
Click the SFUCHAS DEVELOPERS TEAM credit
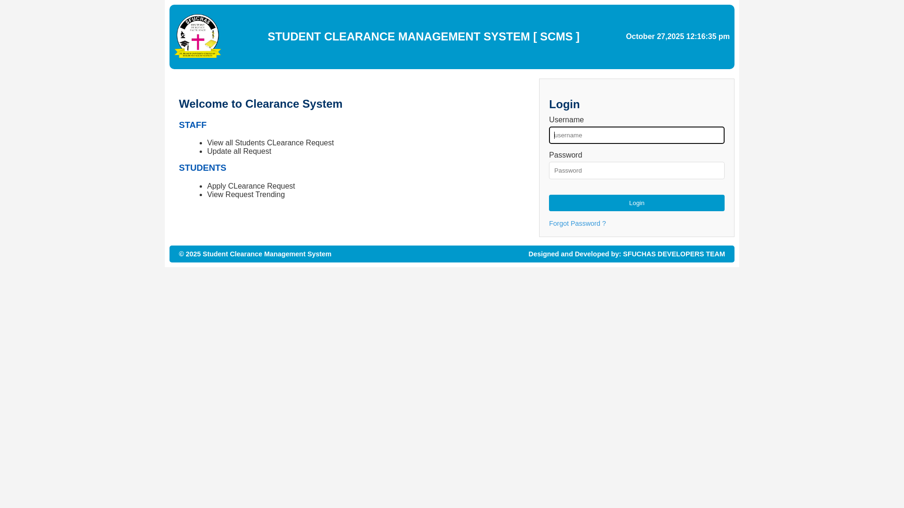tap(673, 254)
